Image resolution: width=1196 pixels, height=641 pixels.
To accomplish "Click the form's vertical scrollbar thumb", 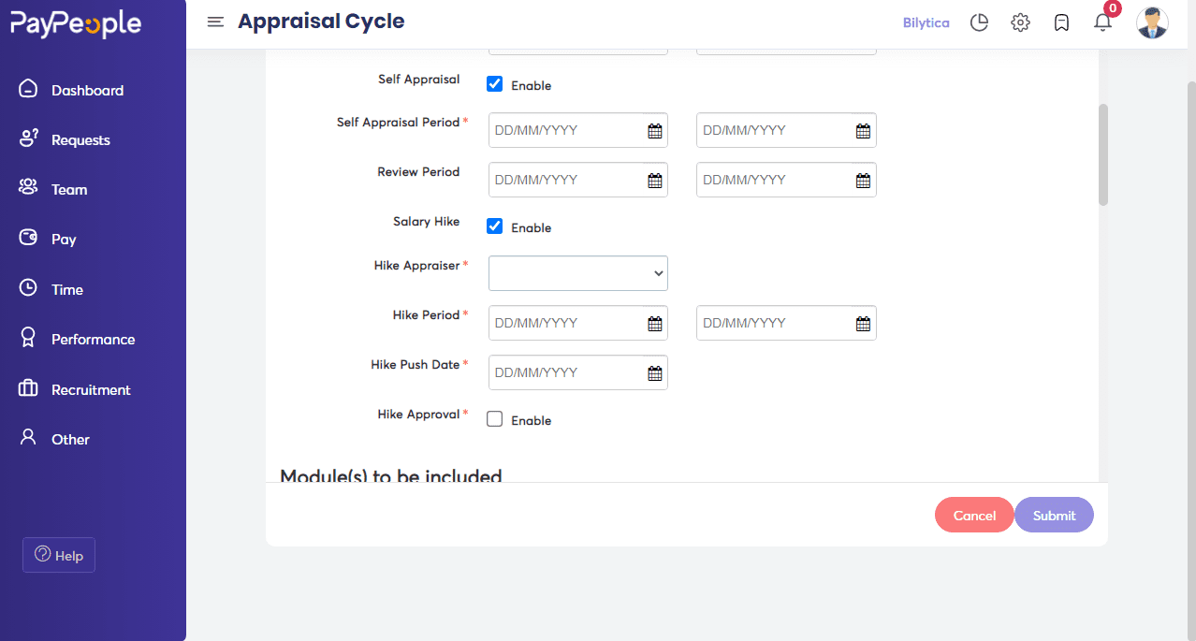I will pos(1103,154).
